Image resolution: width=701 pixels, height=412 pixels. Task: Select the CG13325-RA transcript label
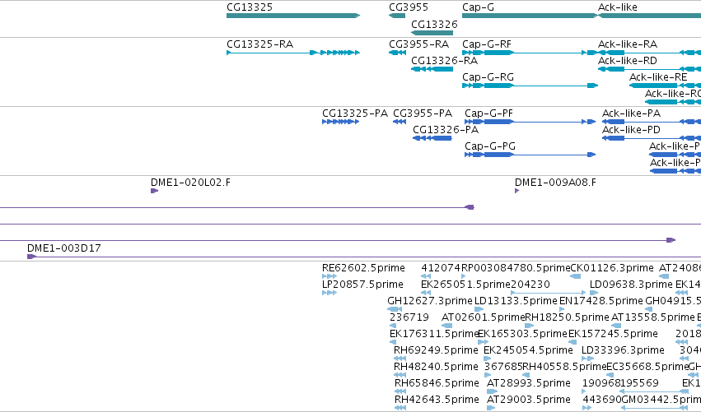[259, 44]
